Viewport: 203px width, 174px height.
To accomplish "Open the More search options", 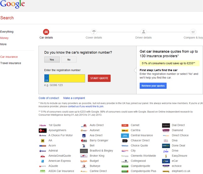I will pos(3,44).
